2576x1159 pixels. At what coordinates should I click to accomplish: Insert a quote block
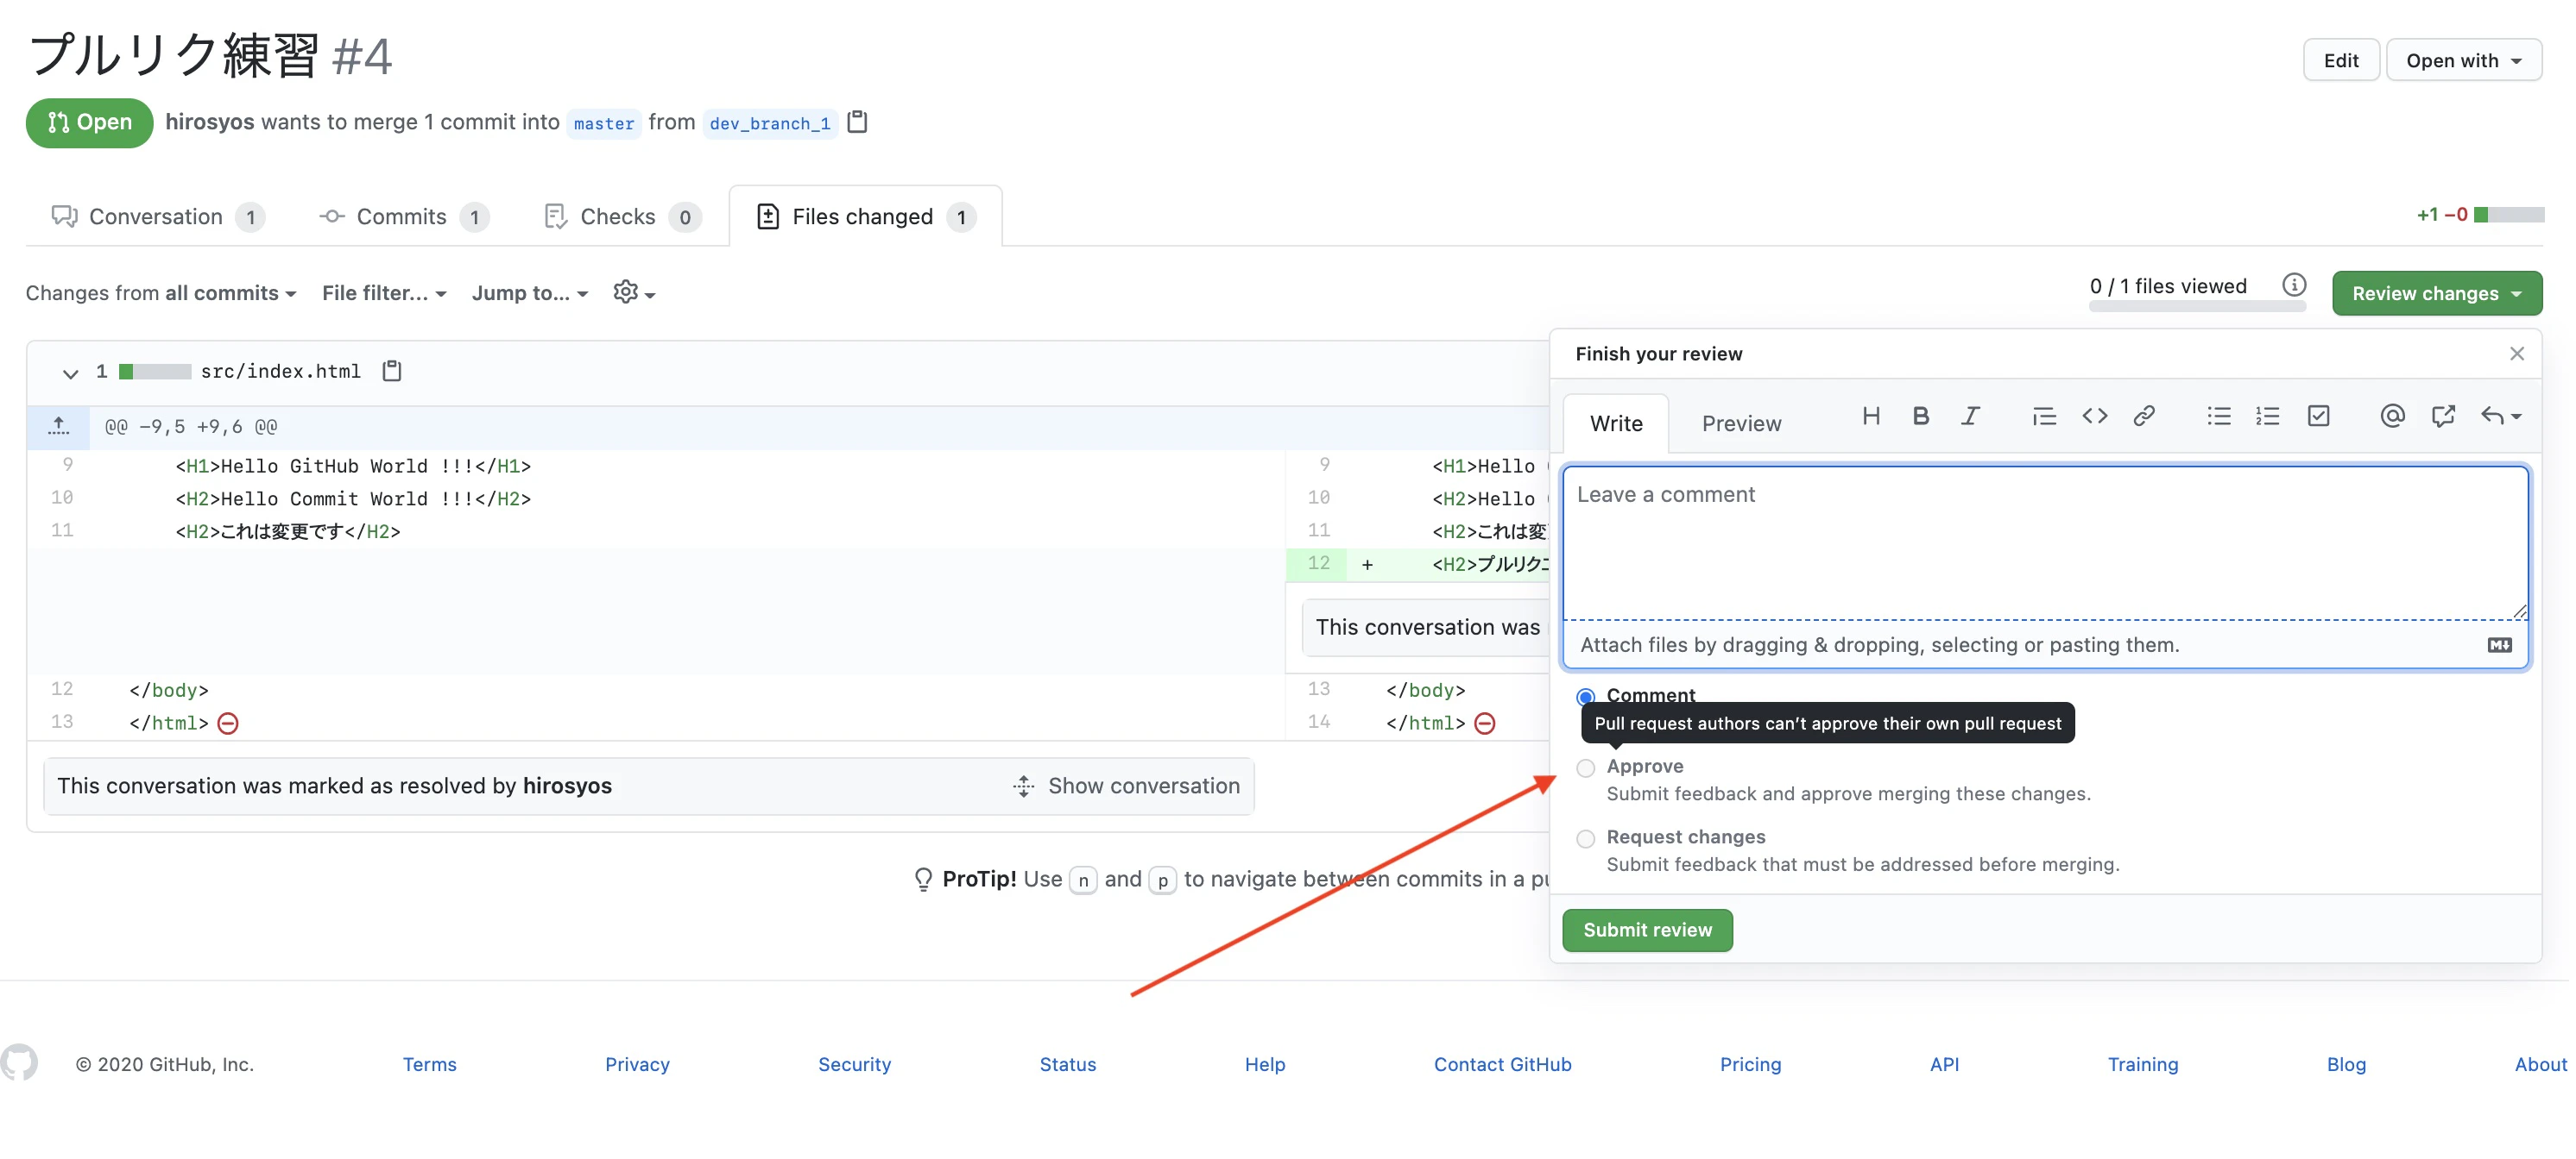click(2043, 417)
